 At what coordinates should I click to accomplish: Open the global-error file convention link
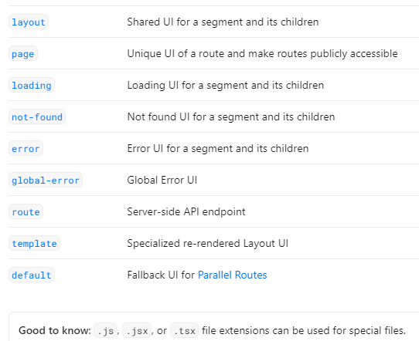point(46,181)
